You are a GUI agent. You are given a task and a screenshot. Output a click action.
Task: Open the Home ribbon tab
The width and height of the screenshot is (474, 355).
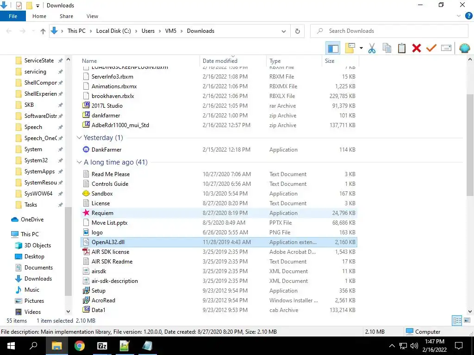click(x=39, y=16)
